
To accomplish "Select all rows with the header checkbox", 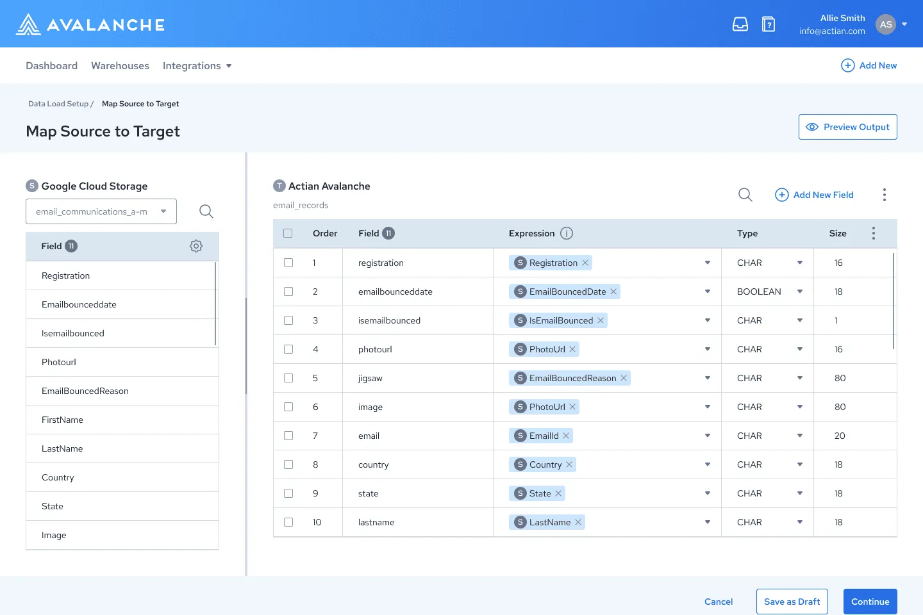I will click(288, 233).
